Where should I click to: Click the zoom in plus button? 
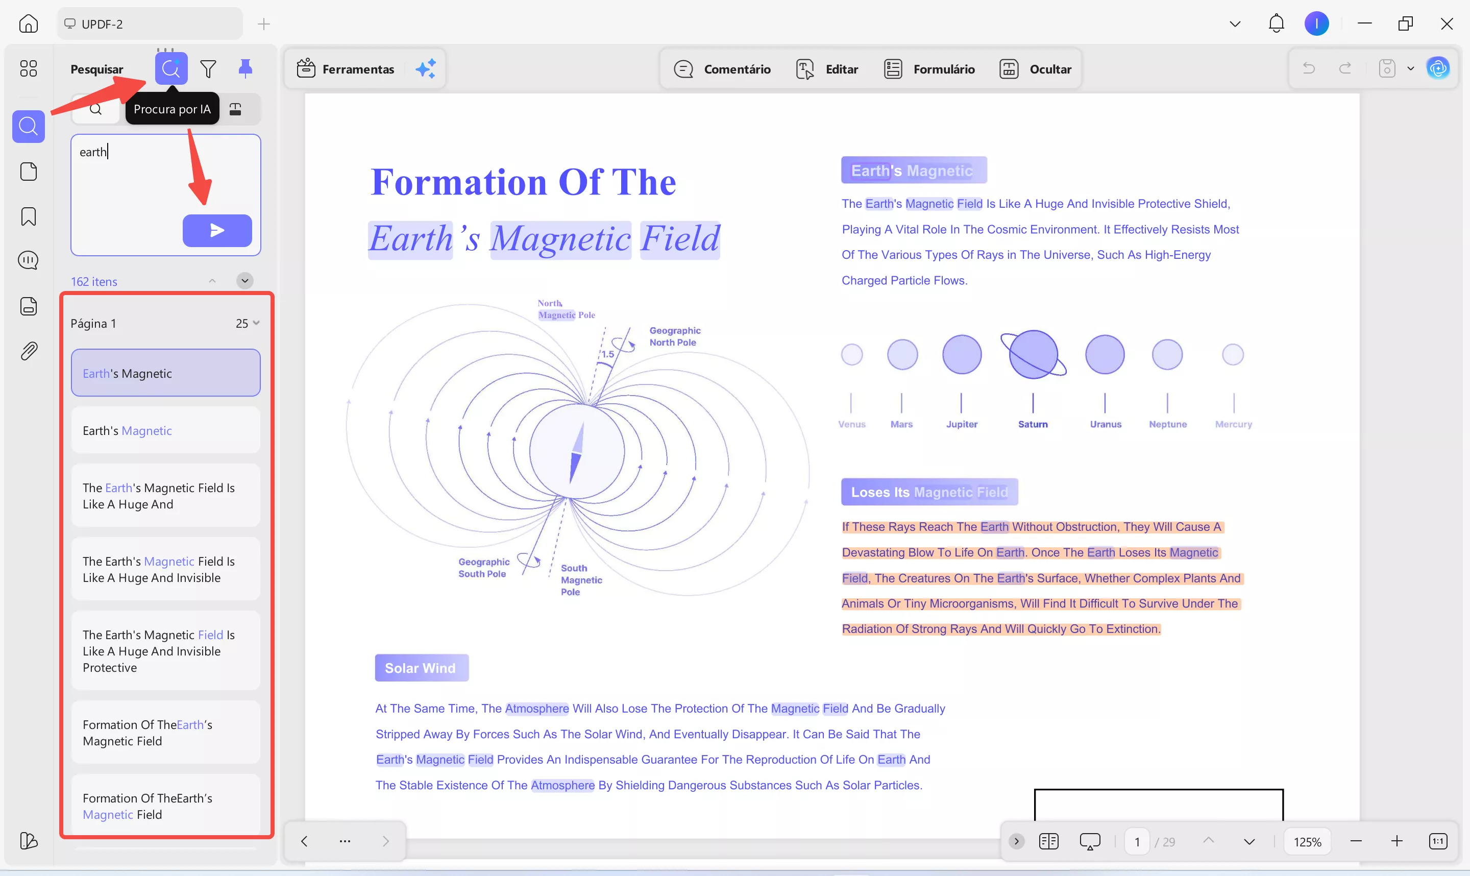1396,841
